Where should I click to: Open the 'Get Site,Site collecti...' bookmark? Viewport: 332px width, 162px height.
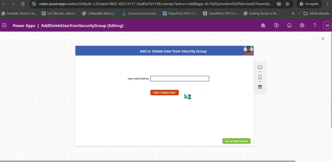[59, 14]
